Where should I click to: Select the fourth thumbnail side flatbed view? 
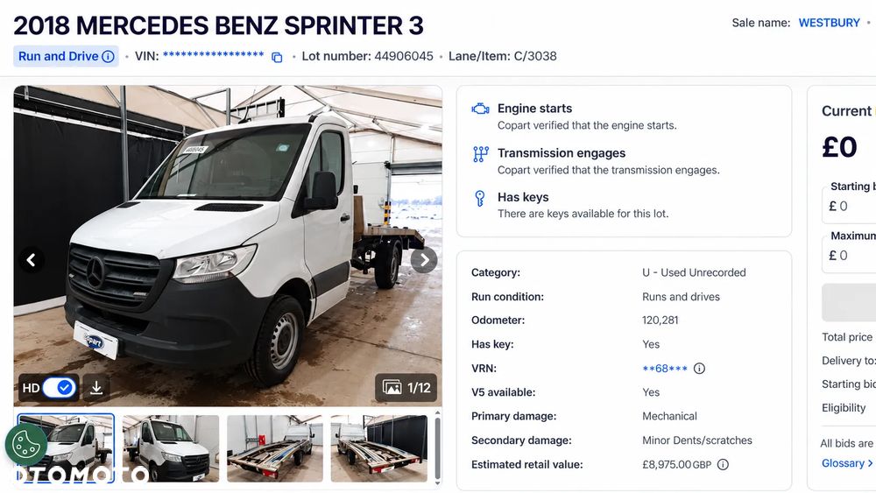379,448
